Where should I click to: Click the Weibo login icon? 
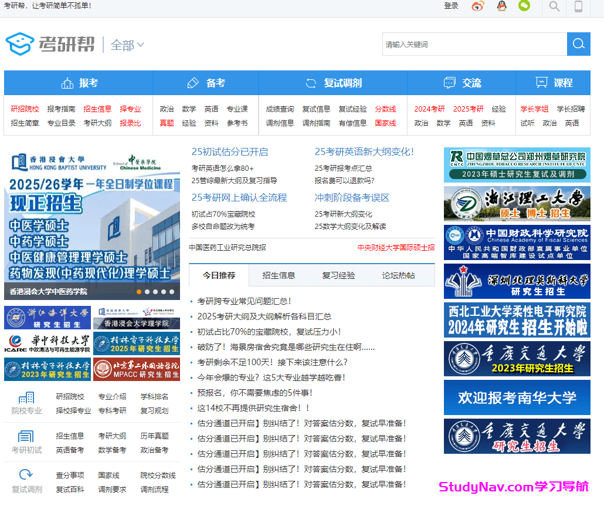coord(478,6)
